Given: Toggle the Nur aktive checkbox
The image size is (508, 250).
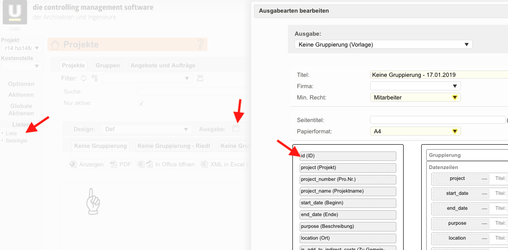Looking at the screenshot, I should pyautogui.click(x=141, y=103).
